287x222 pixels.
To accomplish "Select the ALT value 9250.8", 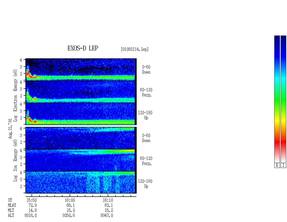I will (69, 216).
